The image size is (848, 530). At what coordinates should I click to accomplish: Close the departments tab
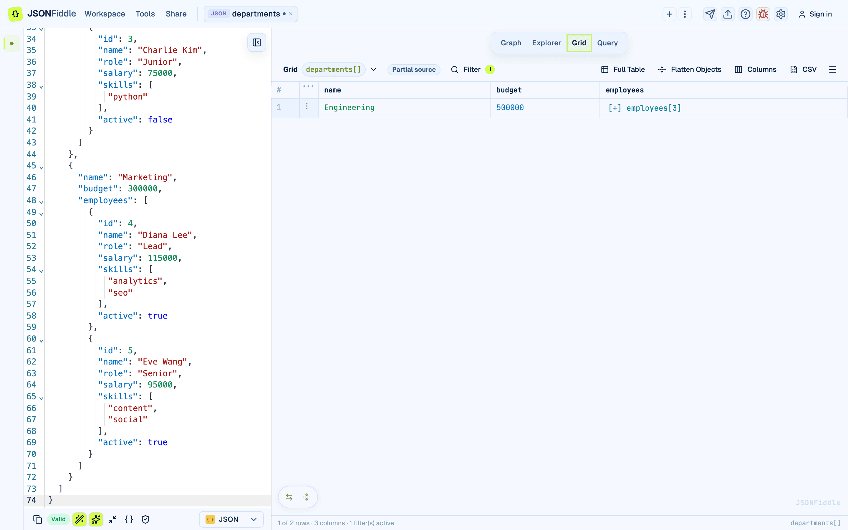pos(291,14)
